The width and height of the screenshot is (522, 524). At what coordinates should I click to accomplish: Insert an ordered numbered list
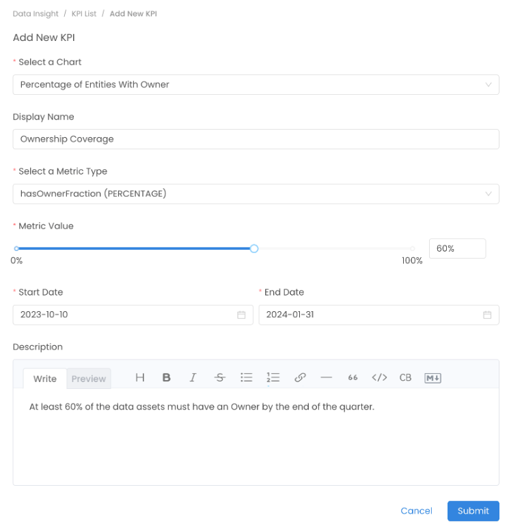point(273,377)
